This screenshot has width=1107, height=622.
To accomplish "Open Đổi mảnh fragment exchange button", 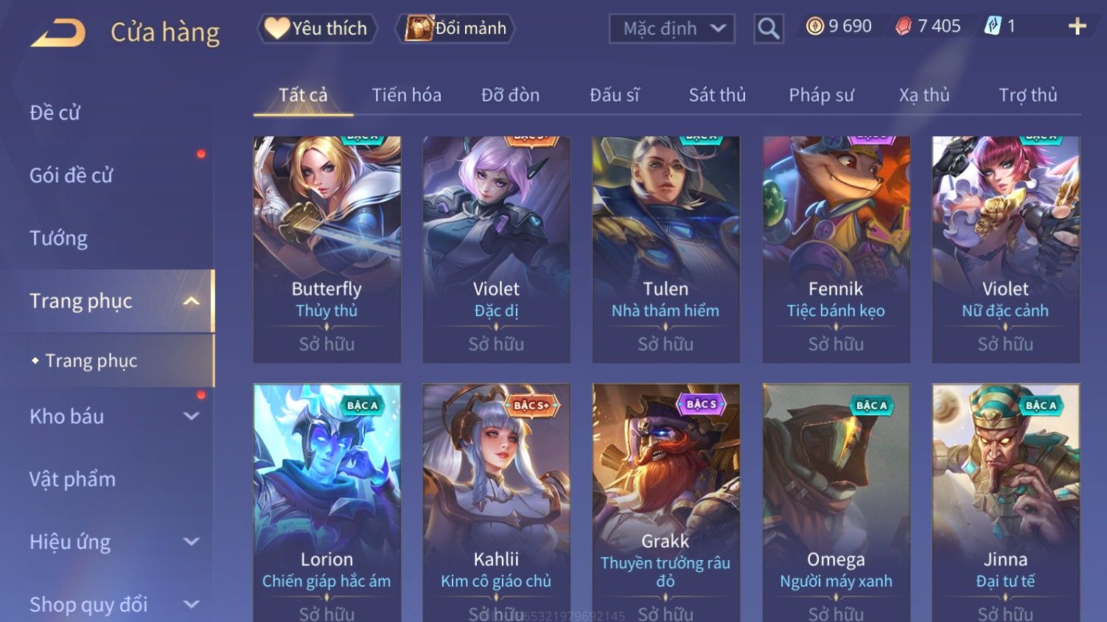I will [455, 29].
